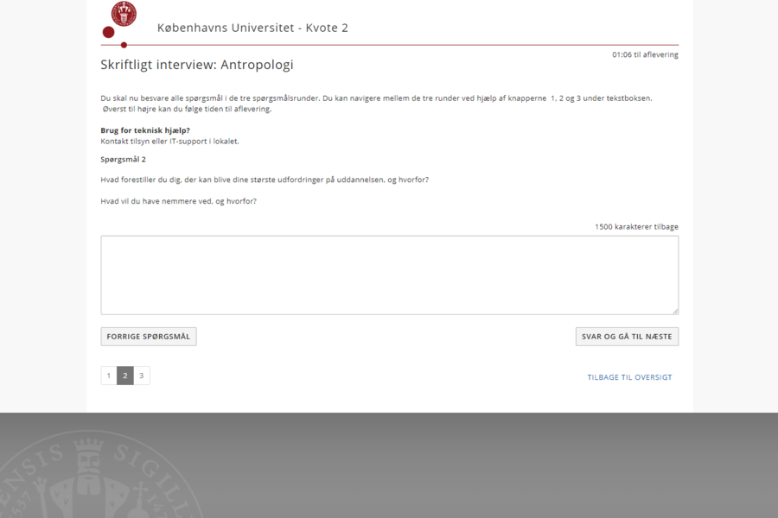Open TILBAGE TIL OVERSIGT link
The height and width of the screenshot is (518, 778).
[629, 377]
